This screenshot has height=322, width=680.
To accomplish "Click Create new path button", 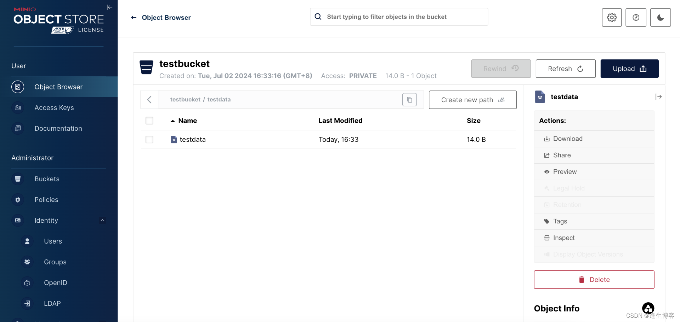I will tap(472, 100).
